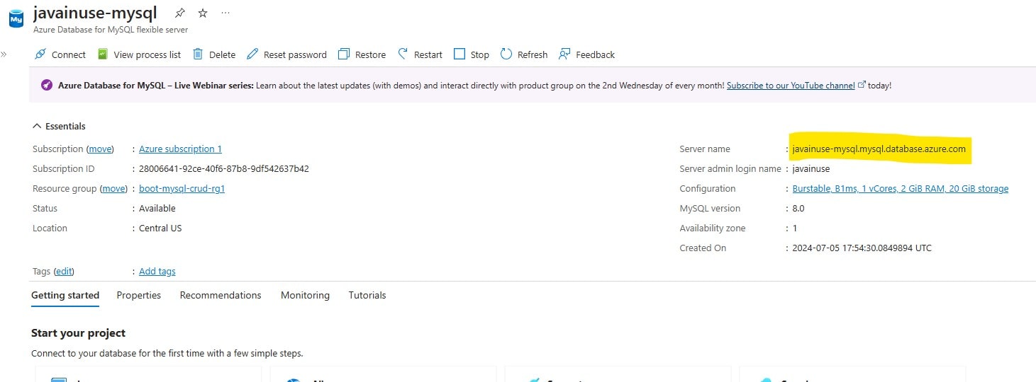Click edit link beside Tags

(x=64, y=272)
